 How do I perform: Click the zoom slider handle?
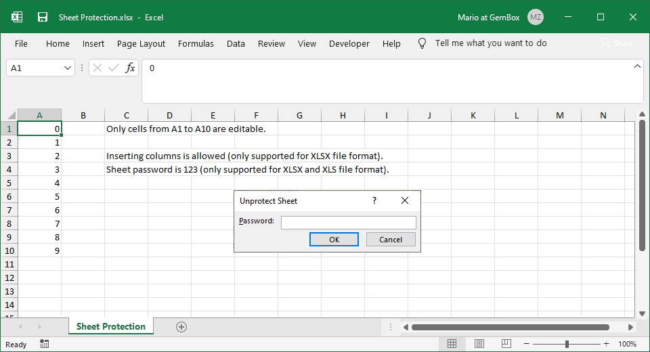(567, 344)
